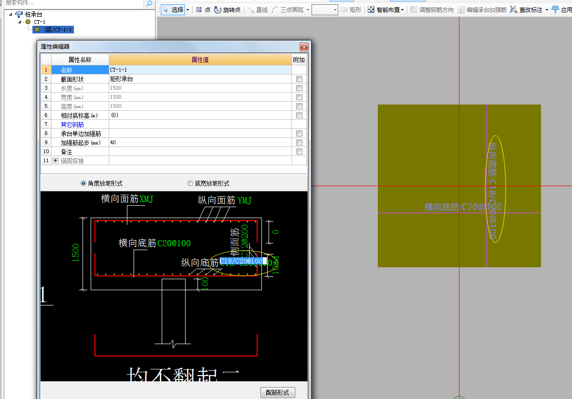Viewport: 572px width, 399px height.
Task: Click the 名称 value cell CT-1-1
Action: coord(200,70)
